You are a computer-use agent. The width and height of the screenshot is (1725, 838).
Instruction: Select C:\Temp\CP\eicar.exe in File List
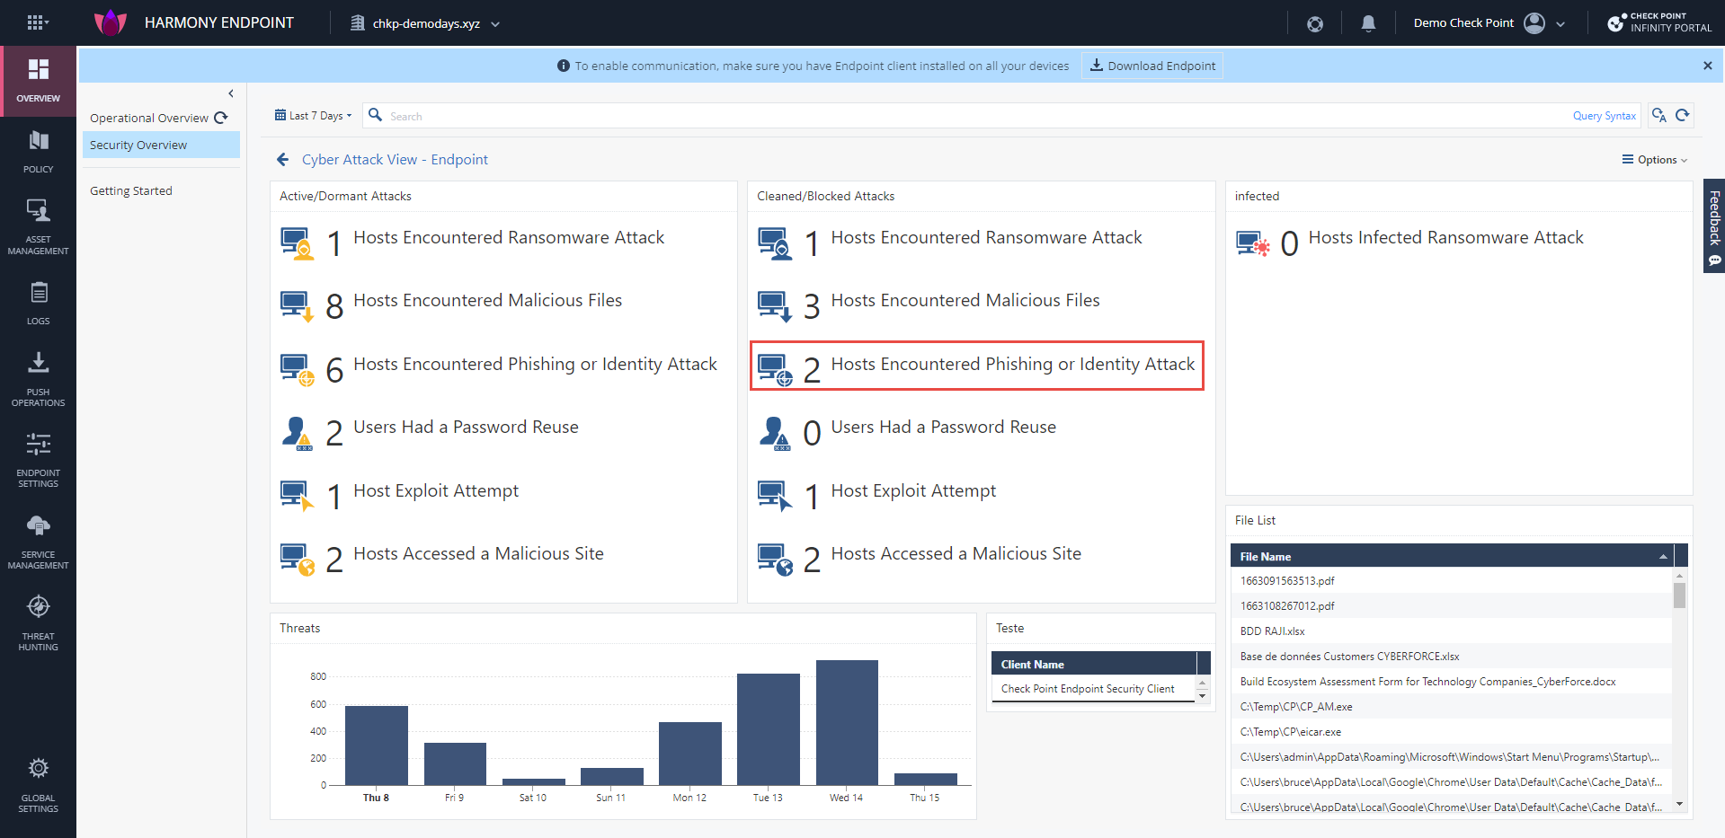1451,732
